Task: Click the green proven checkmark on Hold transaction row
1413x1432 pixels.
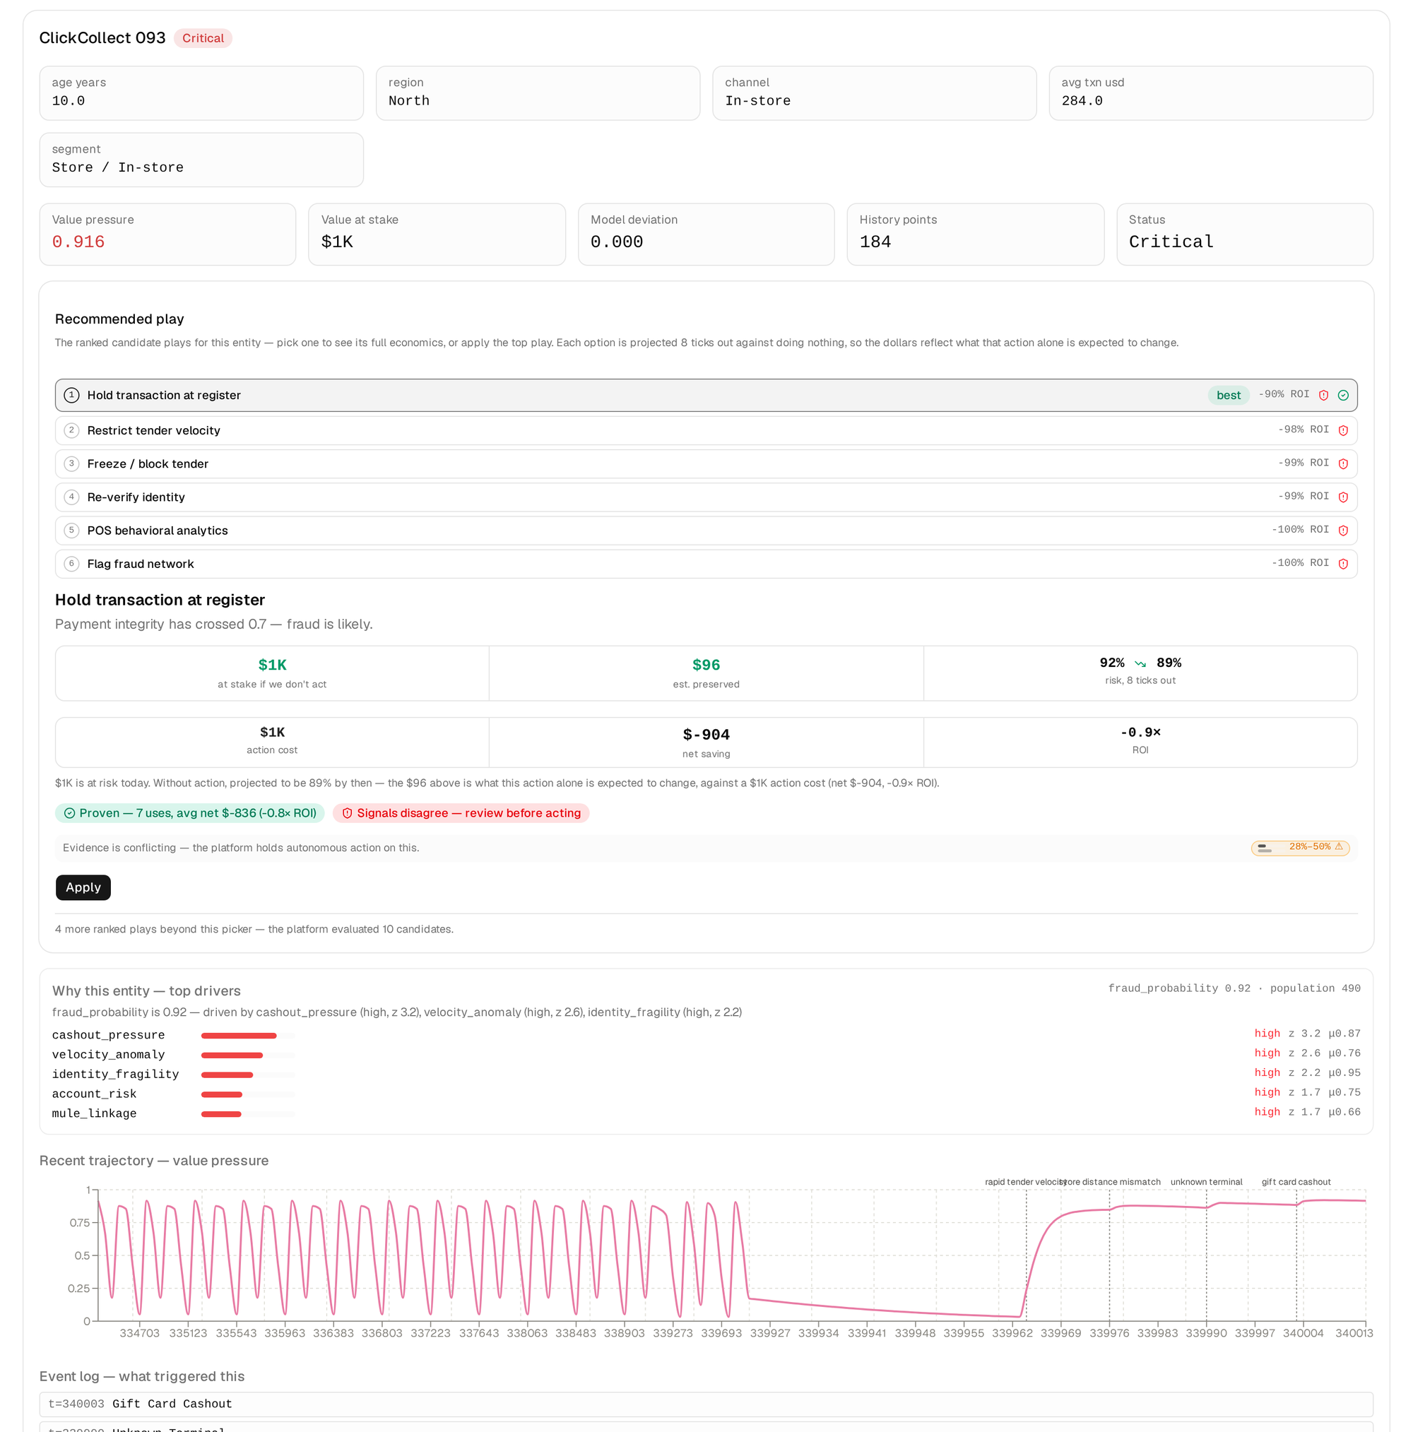Action: pyautogui.click(x=1342, y=395)
